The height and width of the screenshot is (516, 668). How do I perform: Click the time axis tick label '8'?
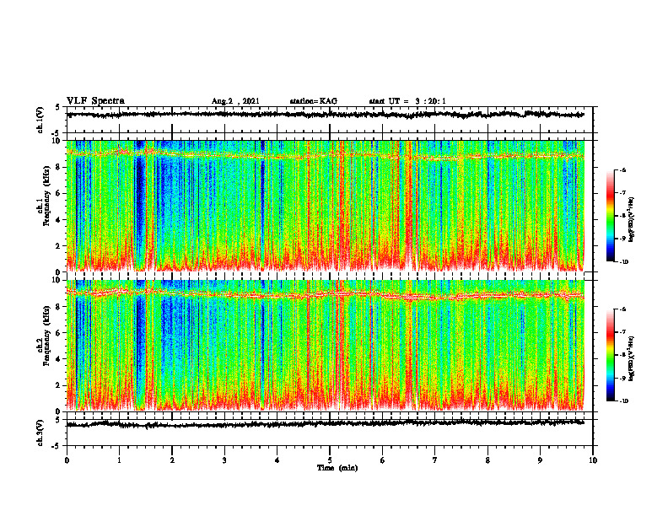pos(488,460)
